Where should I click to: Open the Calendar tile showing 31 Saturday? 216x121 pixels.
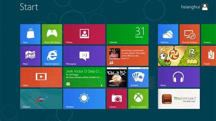[128, 34]
